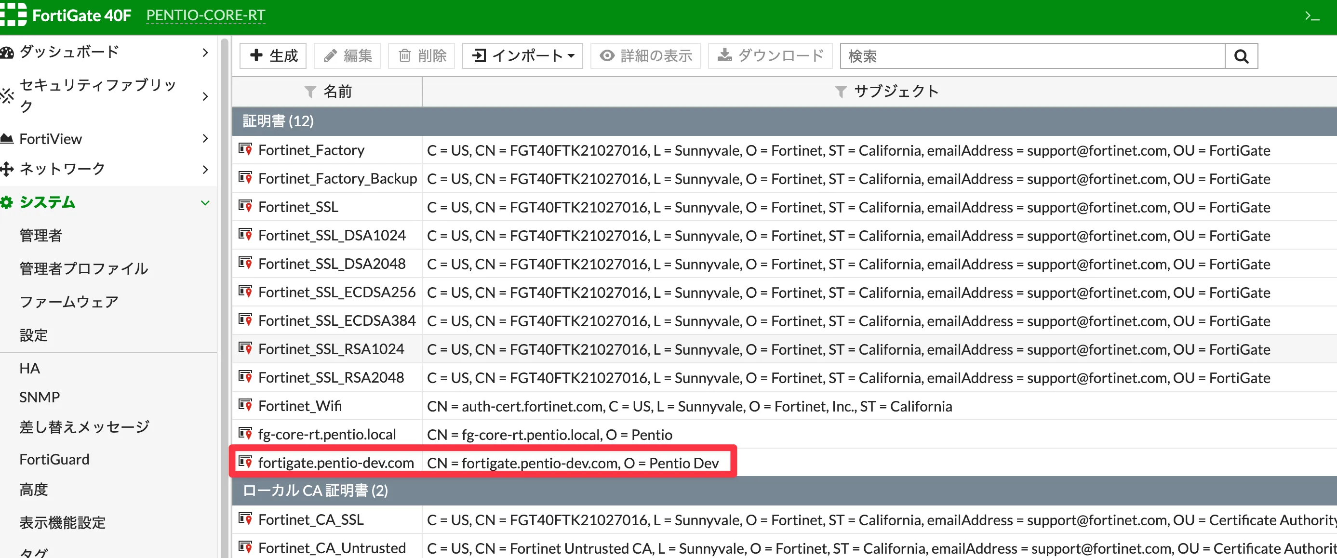
Task: Click certificate icon for Fortinet_Factory
Action: 245,149
